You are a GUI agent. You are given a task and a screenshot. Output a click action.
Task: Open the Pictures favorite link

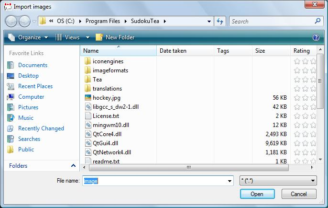pos(28,107)
